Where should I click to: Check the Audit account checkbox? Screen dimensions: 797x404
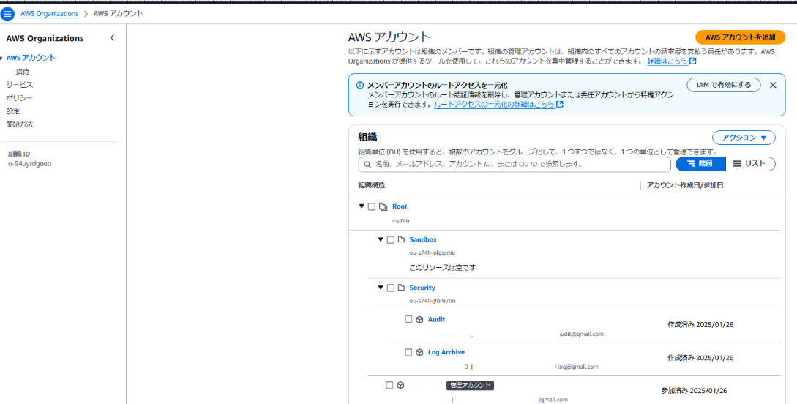[408, 319]
